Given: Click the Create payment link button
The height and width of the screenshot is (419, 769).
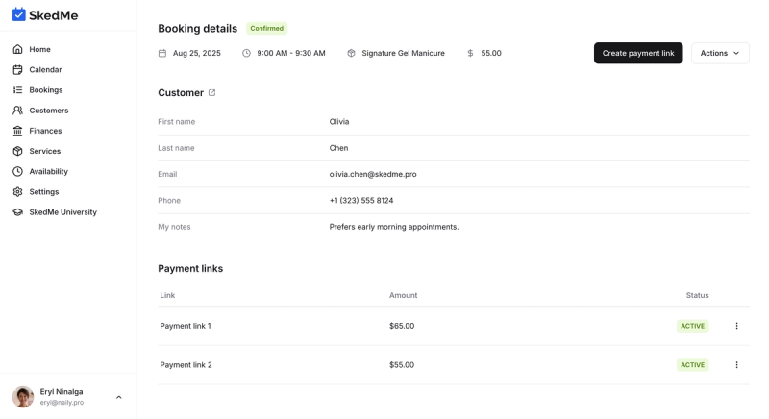Looking at the screenshot, I should (638, 53).
